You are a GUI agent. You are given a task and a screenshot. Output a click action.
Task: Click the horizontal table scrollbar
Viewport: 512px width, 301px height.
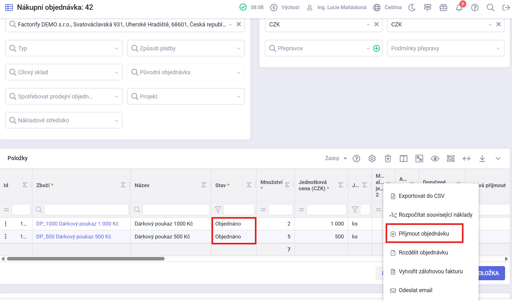point(86,259)
